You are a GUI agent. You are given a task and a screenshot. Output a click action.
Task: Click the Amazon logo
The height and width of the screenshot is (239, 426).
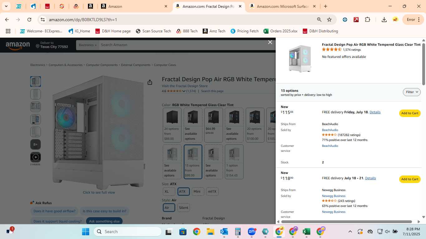tap(18, 45)
